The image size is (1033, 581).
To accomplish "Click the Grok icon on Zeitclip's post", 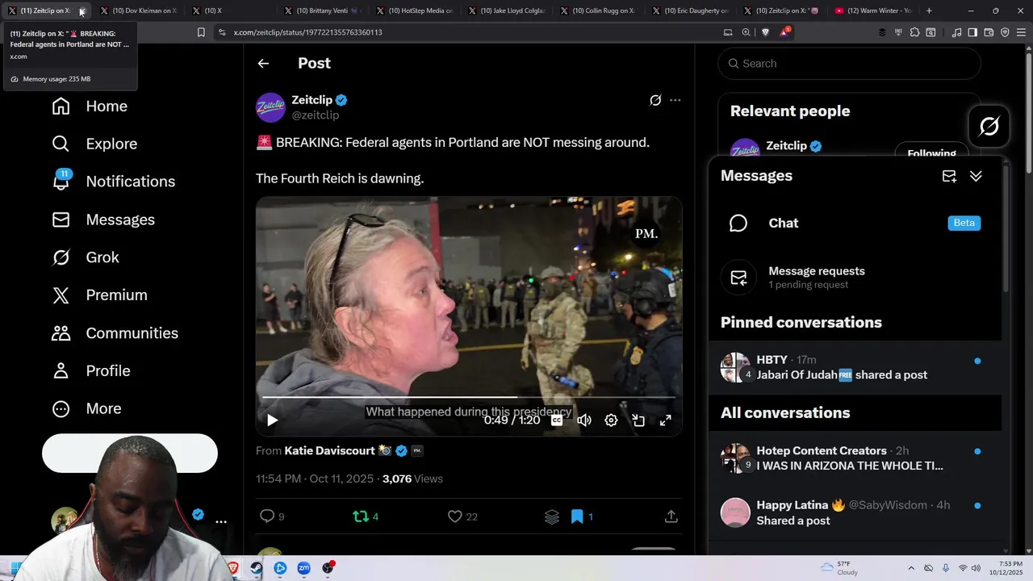I will click(x=655, y=100).
